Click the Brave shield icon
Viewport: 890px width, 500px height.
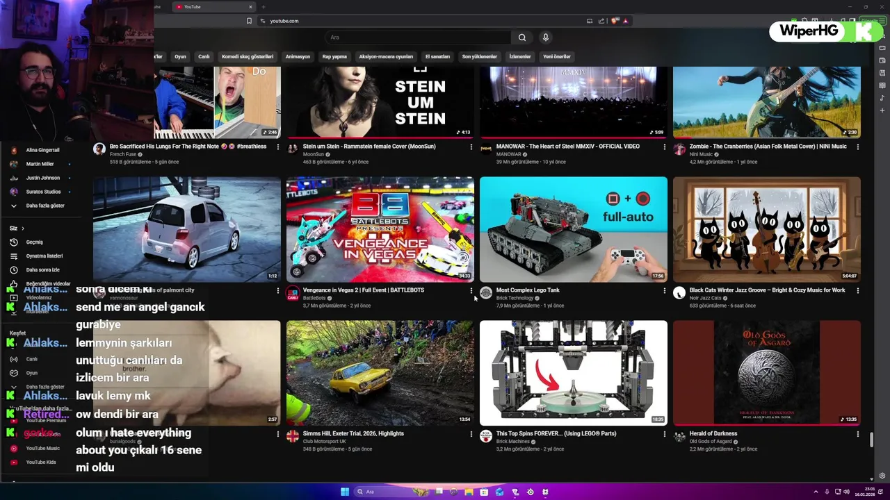[615, 21]
